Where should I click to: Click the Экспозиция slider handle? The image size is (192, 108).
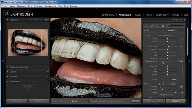tap(168, 47)
